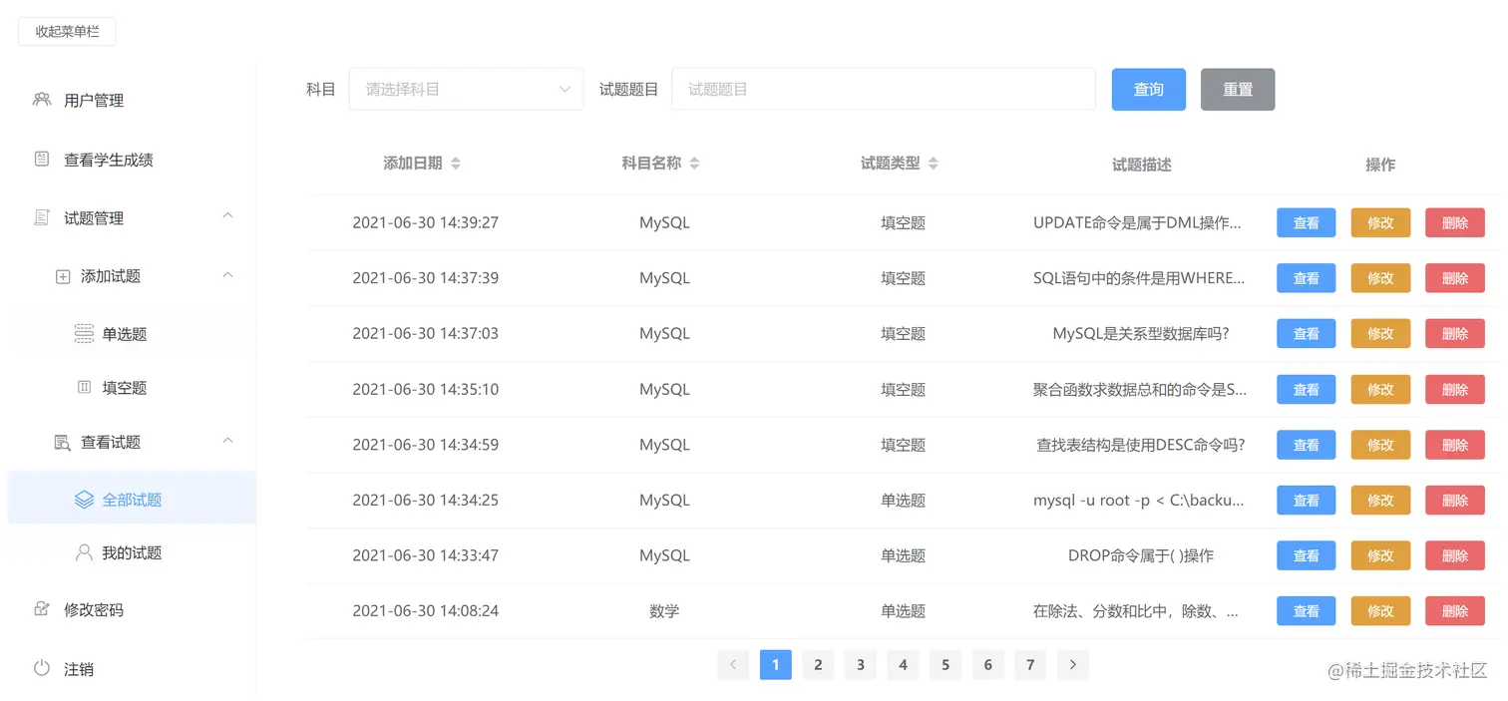This screenshot has width=1508, height=701.
Task: Click date 2021-06-30 14:34:25 cell
Action: pyautogui.click(x=426, y=500)
